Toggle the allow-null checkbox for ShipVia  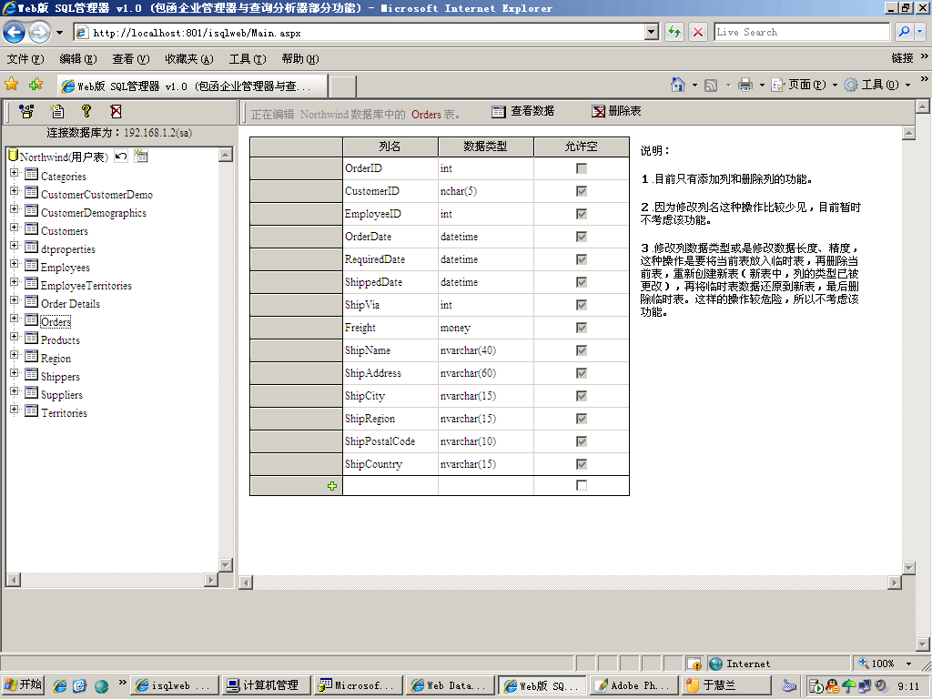(x=582, y=305)
